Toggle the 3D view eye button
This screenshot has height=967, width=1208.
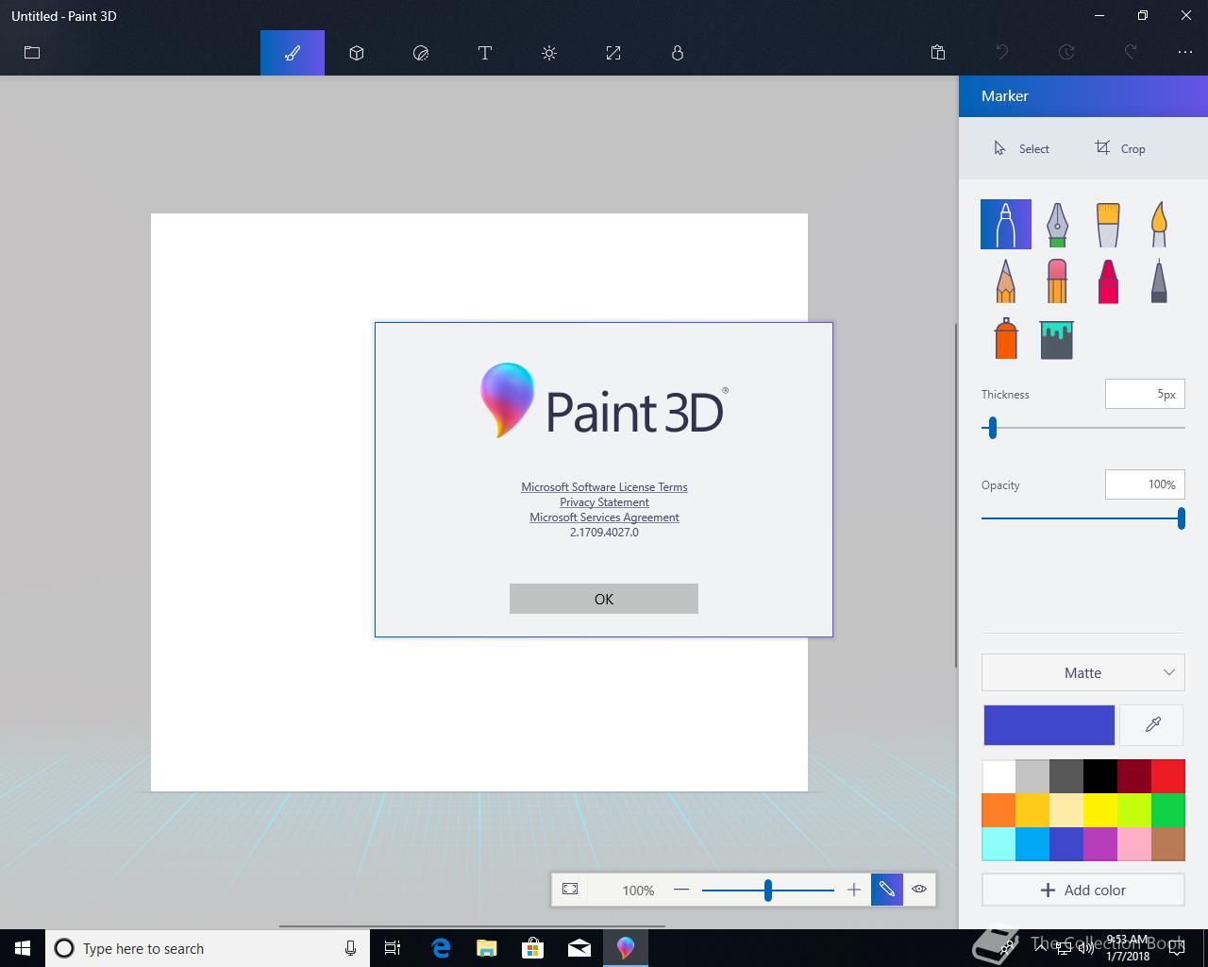click(x=919, y=890)
